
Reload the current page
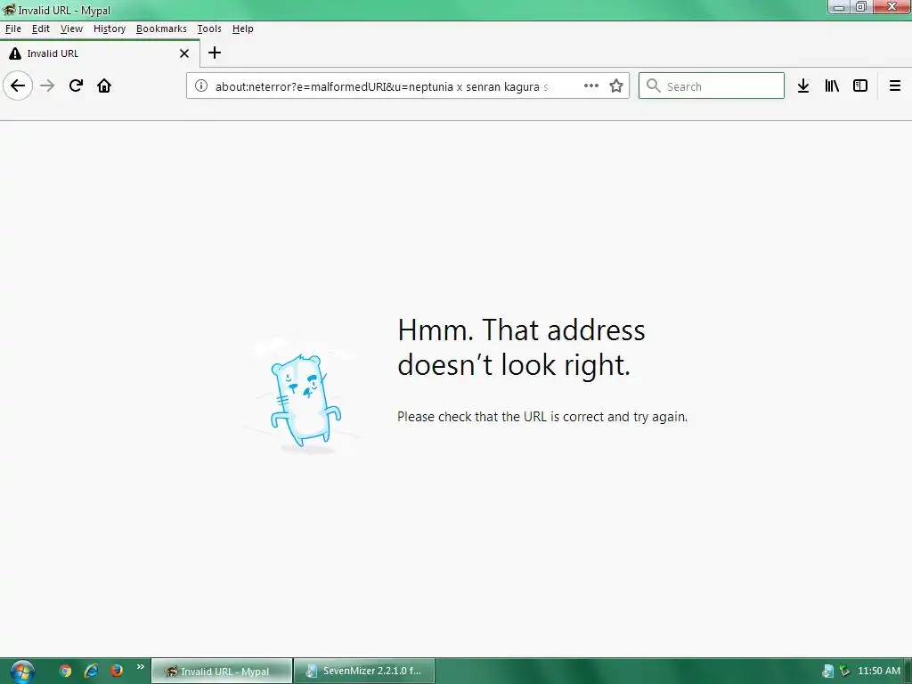[x=76, y=86]
